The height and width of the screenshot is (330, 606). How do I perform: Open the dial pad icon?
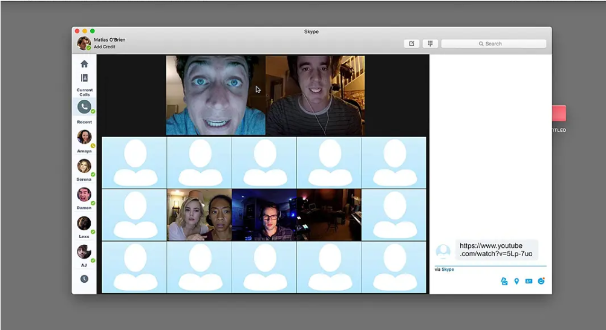[430, 44]
